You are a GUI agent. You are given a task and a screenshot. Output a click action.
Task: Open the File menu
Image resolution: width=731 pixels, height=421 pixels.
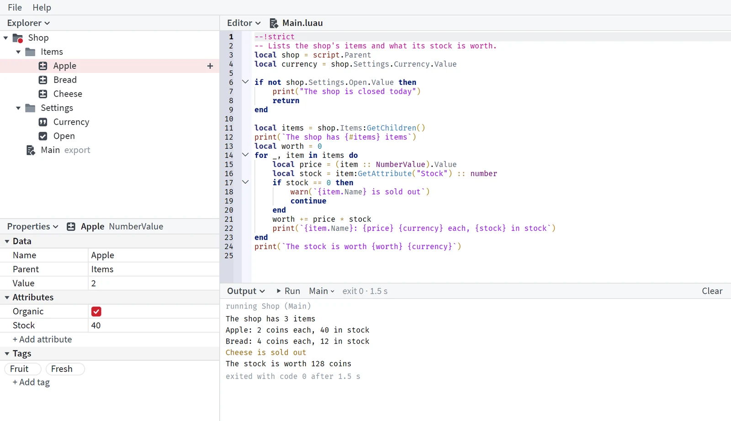tap(15, 8)
